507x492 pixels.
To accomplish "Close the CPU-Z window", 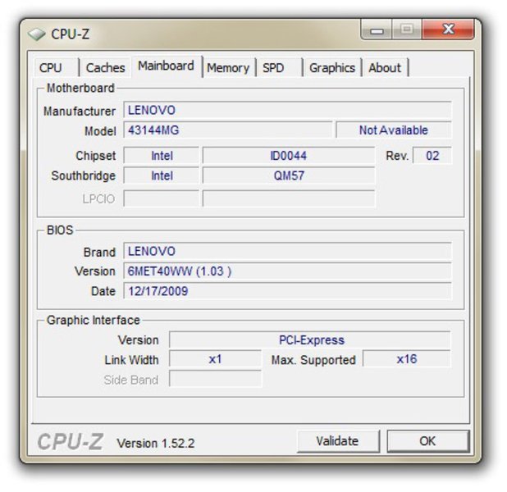I will (x=448, y=30).
